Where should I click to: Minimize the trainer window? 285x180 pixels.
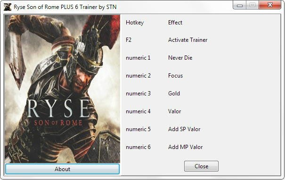point(240,5)
